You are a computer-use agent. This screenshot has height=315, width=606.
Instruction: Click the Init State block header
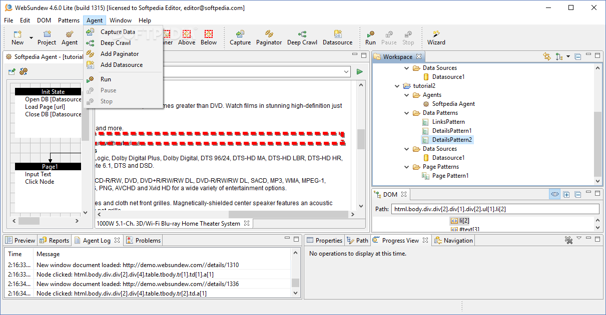tap(48, 92)
